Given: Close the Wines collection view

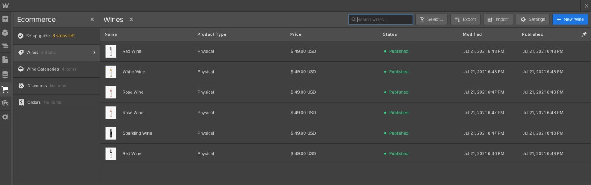Looking at the screenshot, I should pos(131,19).
